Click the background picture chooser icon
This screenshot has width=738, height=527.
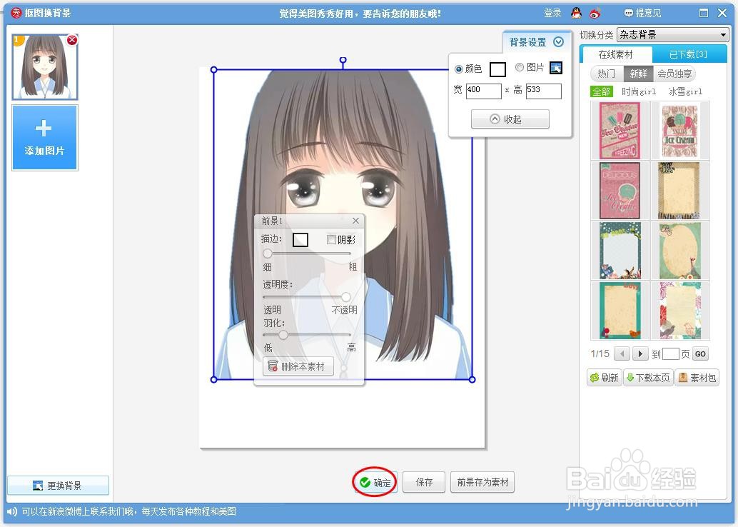coord(556,68)
